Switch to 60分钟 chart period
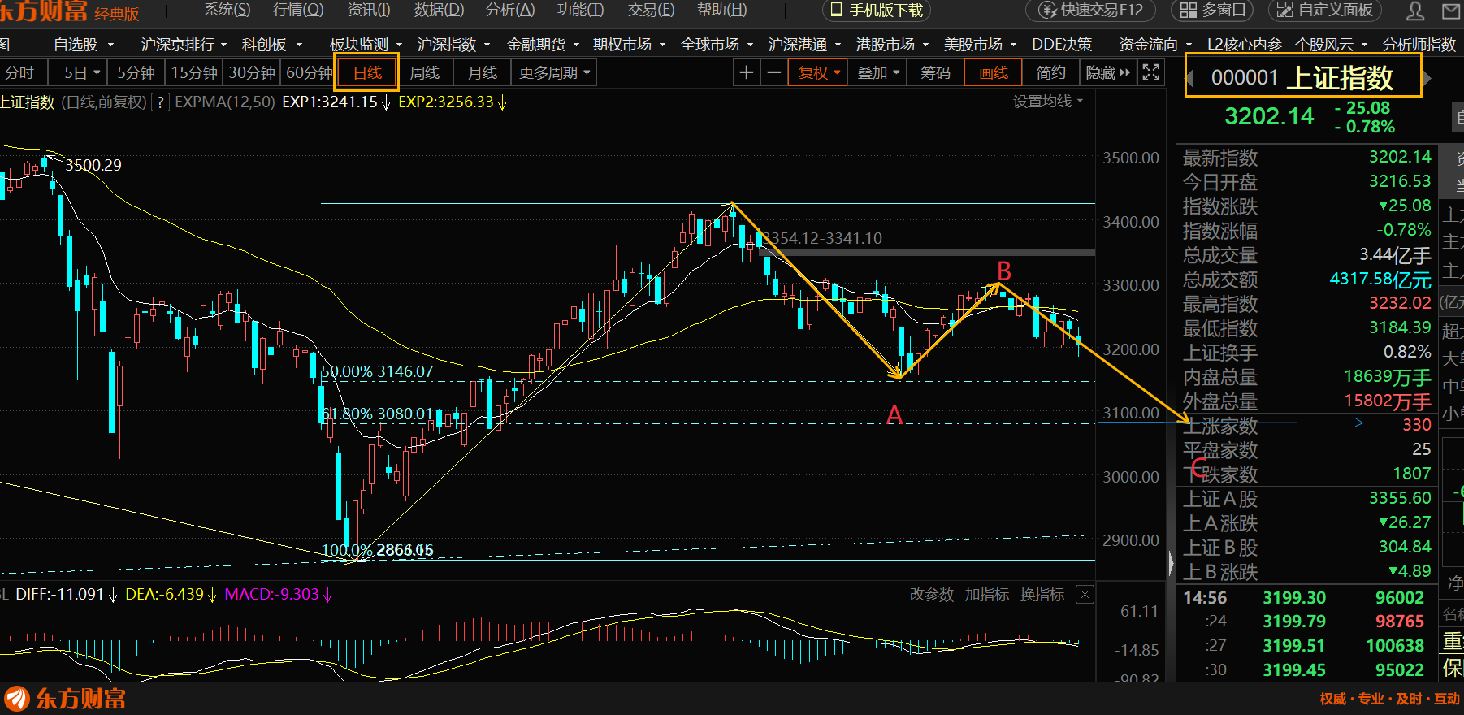The height and width of the screenshot is (715, 1464). 309,73
